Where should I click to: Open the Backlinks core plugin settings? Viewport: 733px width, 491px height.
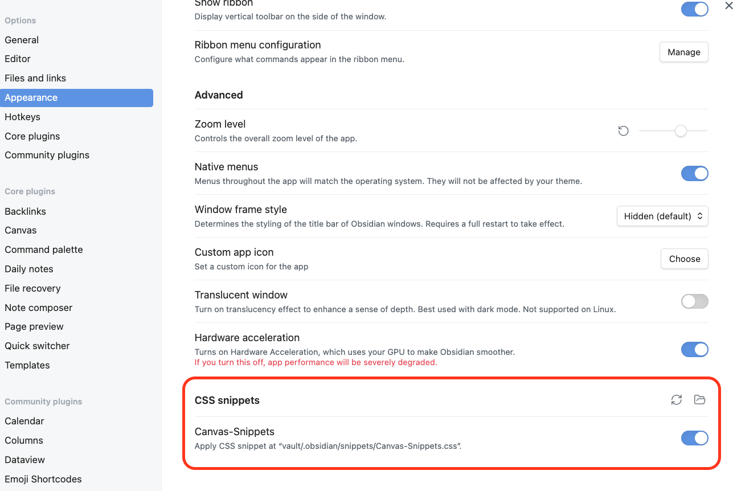coord(25,211)
